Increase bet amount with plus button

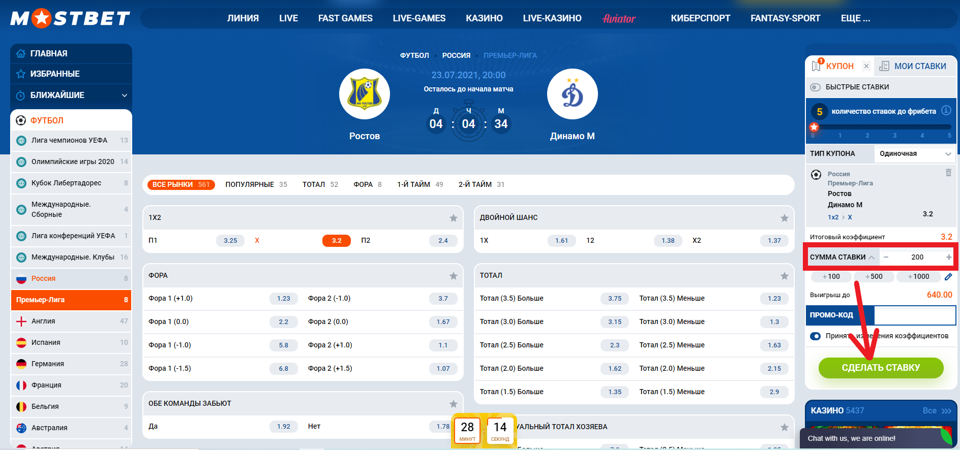click(x=949, y=258)
